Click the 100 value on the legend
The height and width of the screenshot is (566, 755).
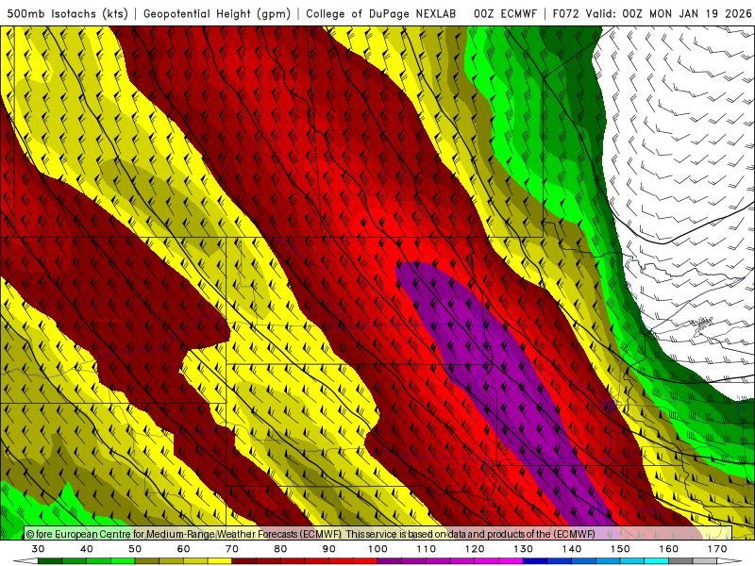[x=377, y=549]
